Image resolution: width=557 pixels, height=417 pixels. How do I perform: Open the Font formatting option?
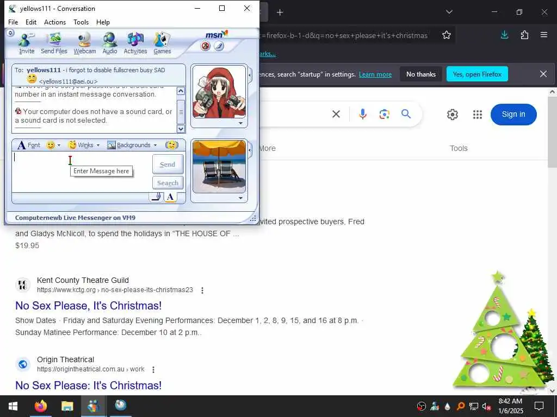[29, 145]
